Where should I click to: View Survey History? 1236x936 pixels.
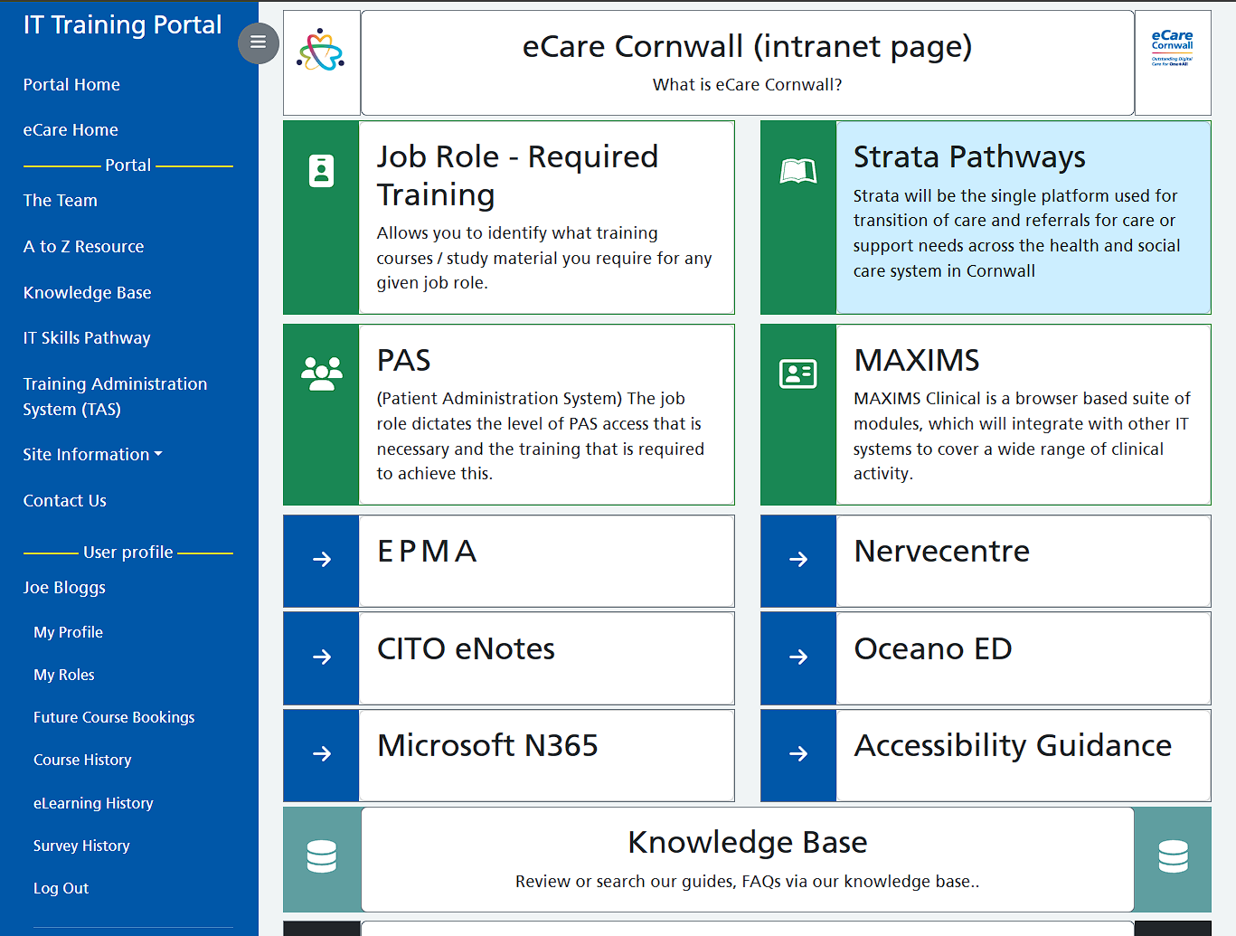(81, 846)
